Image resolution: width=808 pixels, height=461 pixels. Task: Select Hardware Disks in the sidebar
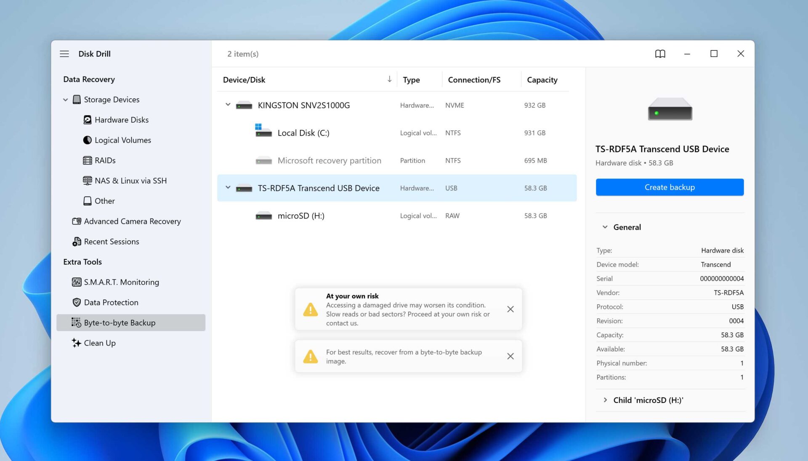click(x=121, y=120)
